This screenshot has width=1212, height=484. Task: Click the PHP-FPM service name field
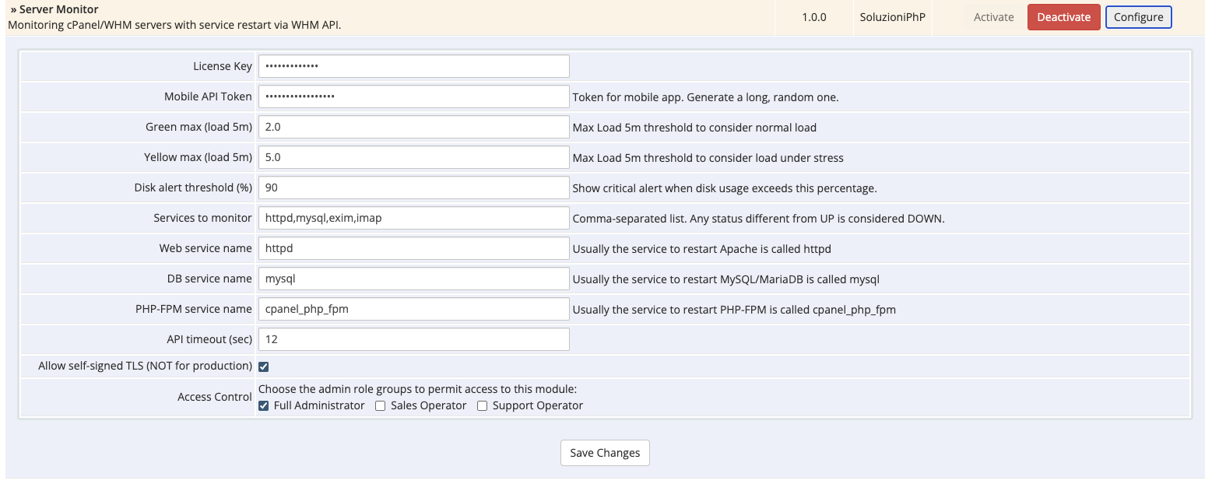point(413,309)
